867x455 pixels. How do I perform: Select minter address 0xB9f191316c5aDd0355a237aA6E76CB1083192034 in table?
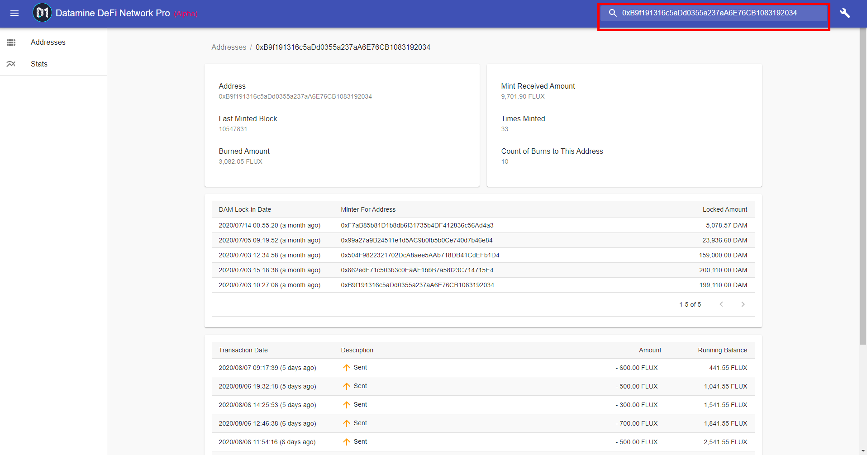(x=417, y=285)
